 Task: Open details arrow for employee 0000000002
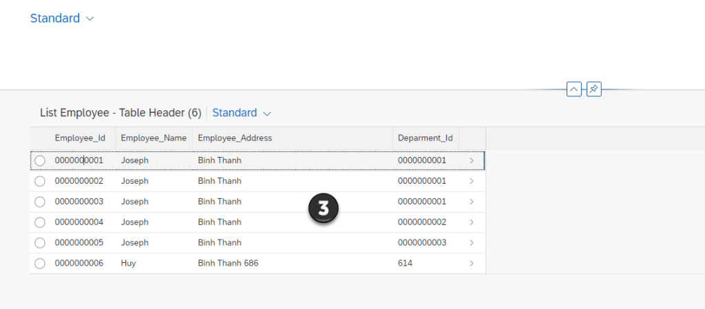click(472, 181)
